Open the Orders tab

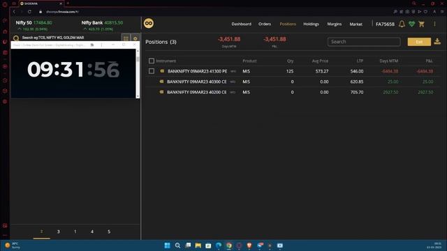[x=265, y=24]
